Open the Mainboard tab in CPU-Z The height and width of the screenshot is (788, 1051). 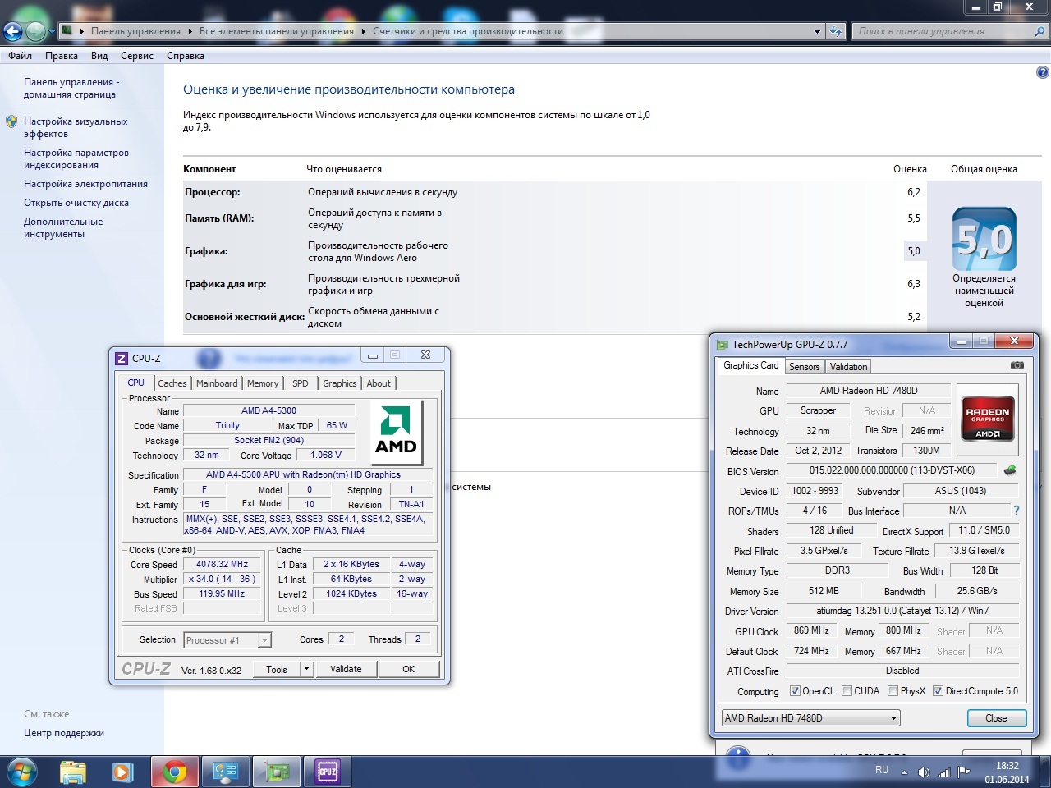click(217, 383)
